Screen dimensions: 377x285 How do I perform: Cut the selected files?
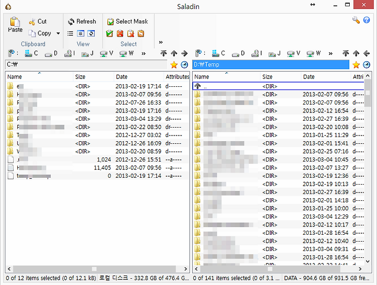tap(38, 21)
